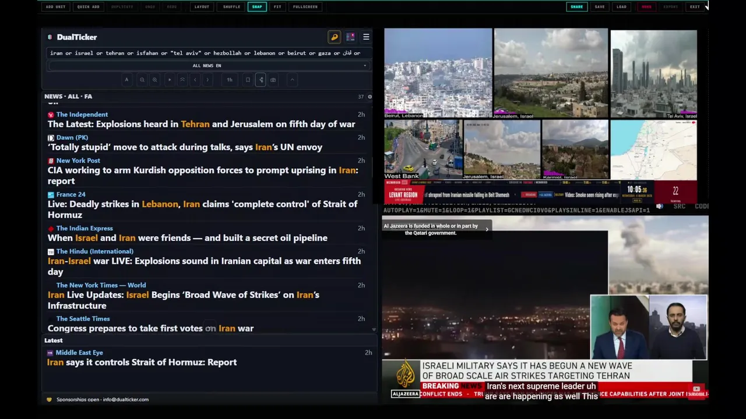Click the FULLSCREEN toolbar button
The width and height of the screenshot is (746, 419).
305,6
